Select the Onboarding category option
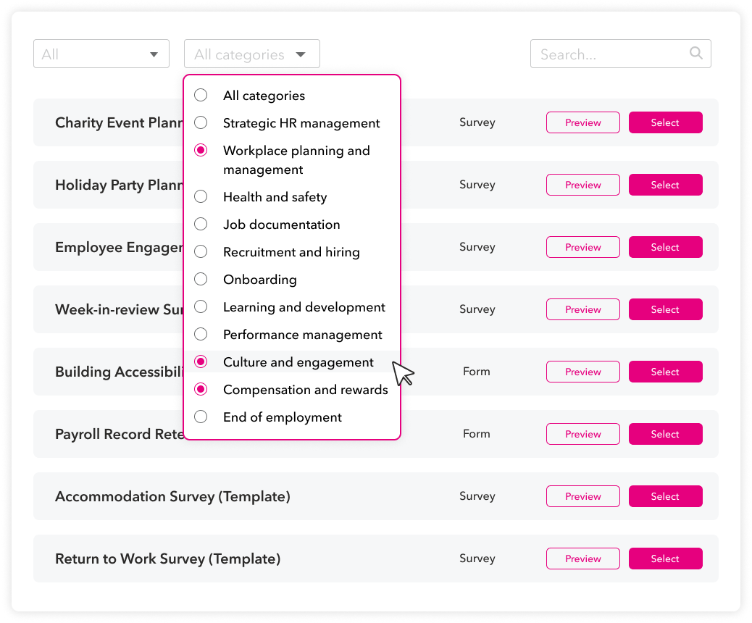 (x=201, y=280)
